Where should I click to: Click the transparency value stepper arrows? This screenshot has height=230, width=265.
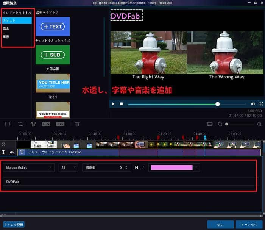126,167
